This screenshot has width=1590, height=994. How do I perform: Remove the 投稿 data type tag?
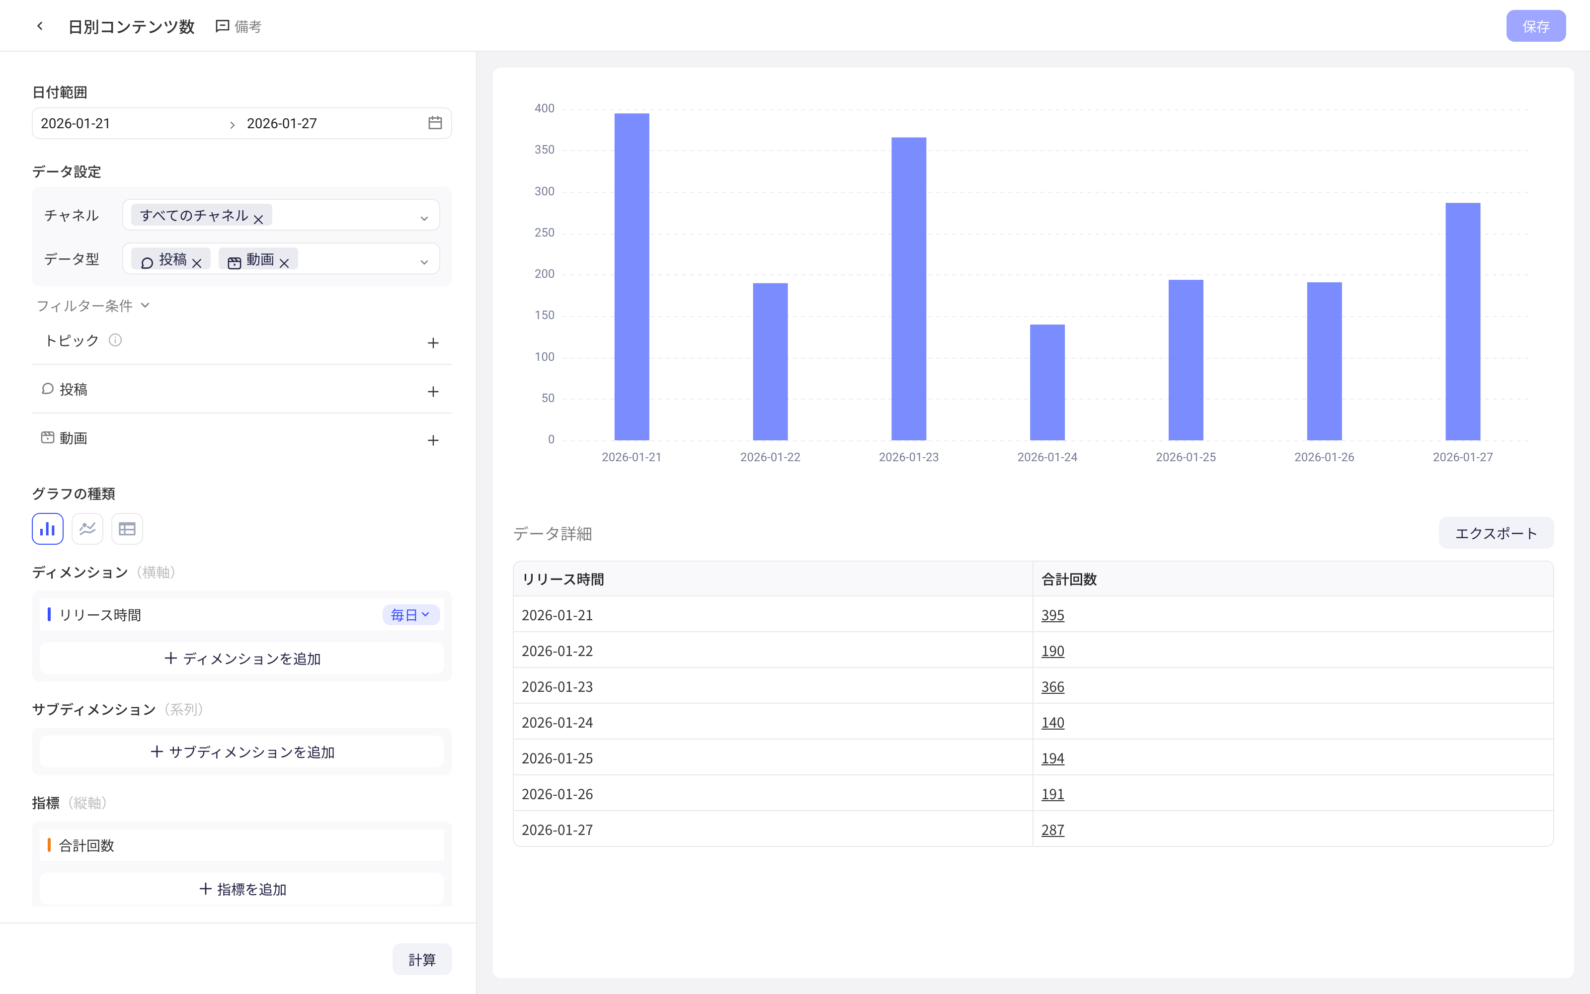[x=196, y=263]
